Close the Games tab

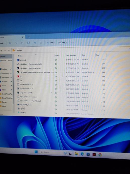click(x=23, y=37)
